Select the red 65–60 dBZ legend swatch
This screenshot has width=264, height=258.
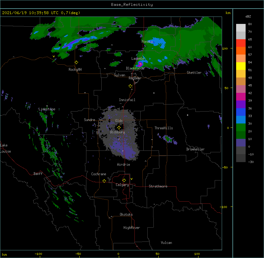click(x=241, y=43)
